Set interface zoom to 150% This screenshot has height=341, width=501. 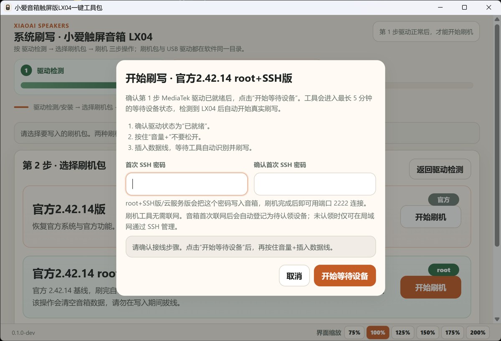(428, 333)
